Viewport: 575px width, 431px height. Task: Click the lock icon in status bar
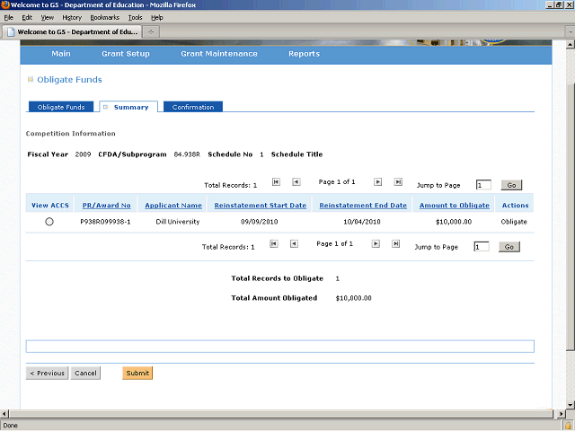569,426
